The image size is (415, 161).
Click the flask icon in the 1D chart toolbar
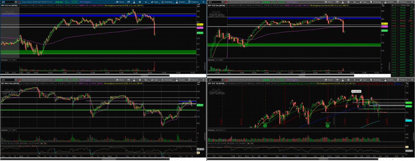tap(342, 80)
